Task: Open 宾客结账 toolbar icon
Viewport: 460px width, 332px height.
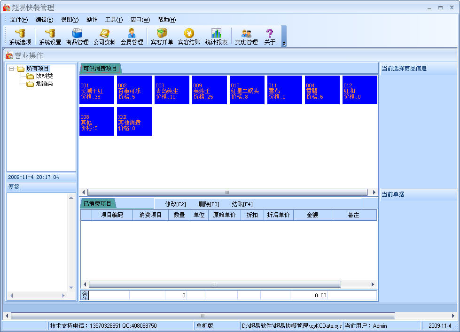Action: (189, 36)
